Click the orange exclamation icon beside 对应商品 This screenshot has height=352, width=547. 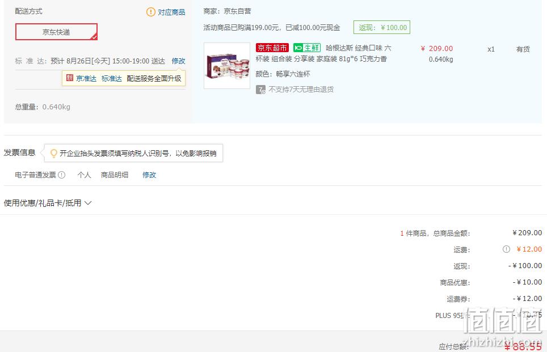point(151,12)
